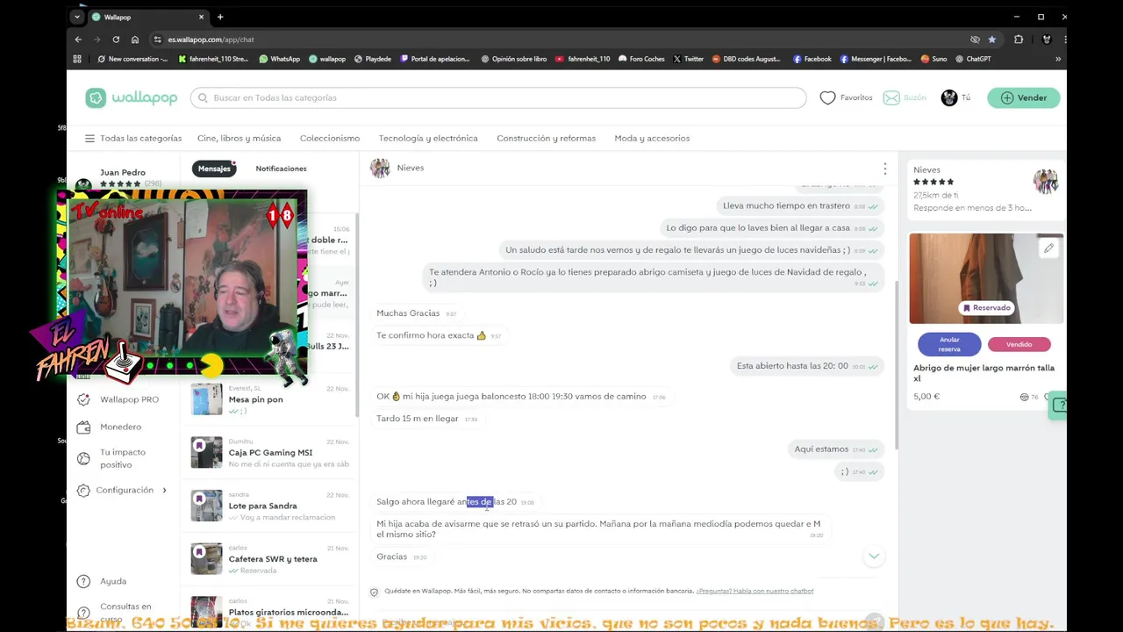Open help widget on right edge
The height and width of the screenshot is (632, 1123).
point(1059,405)
